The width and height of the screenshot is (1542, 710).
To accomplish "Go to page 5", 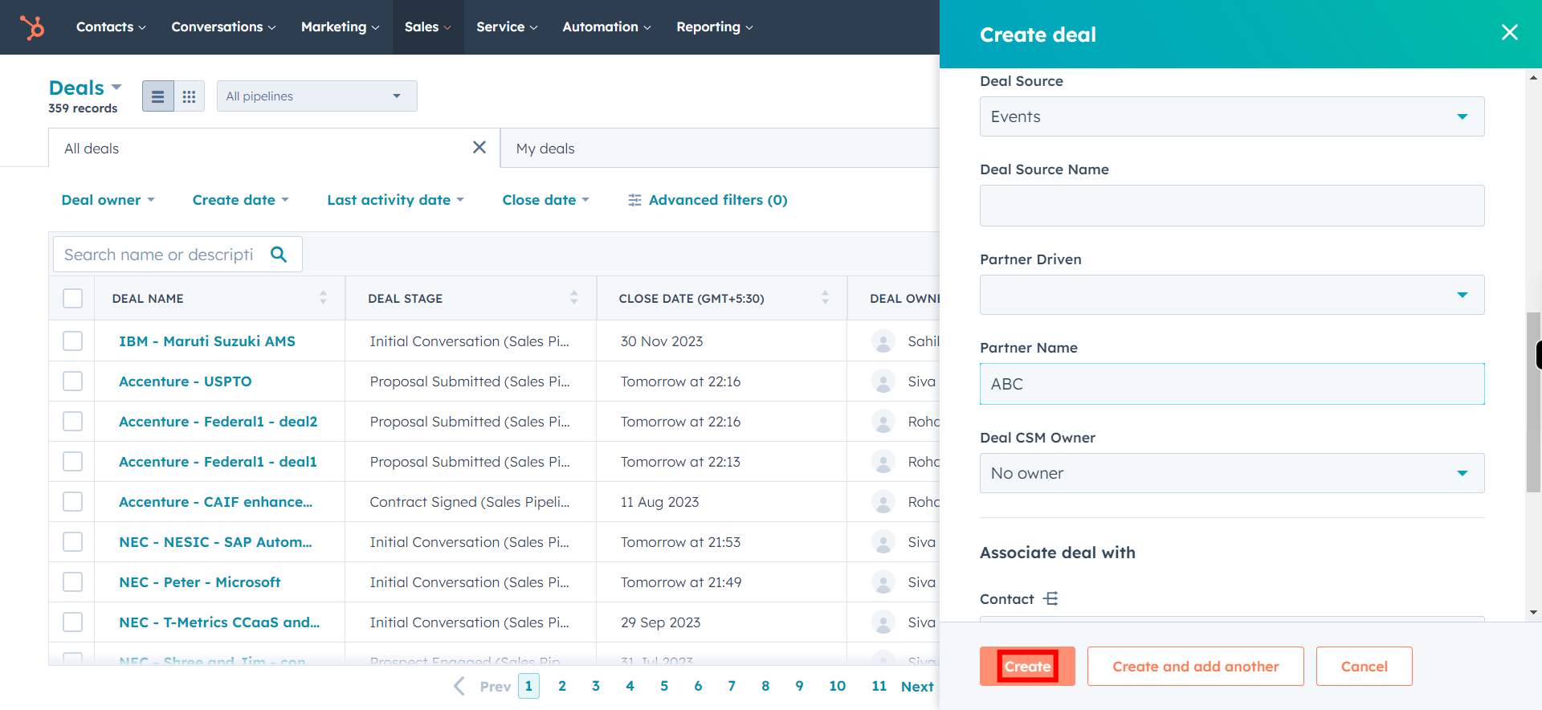I will 664,686.
